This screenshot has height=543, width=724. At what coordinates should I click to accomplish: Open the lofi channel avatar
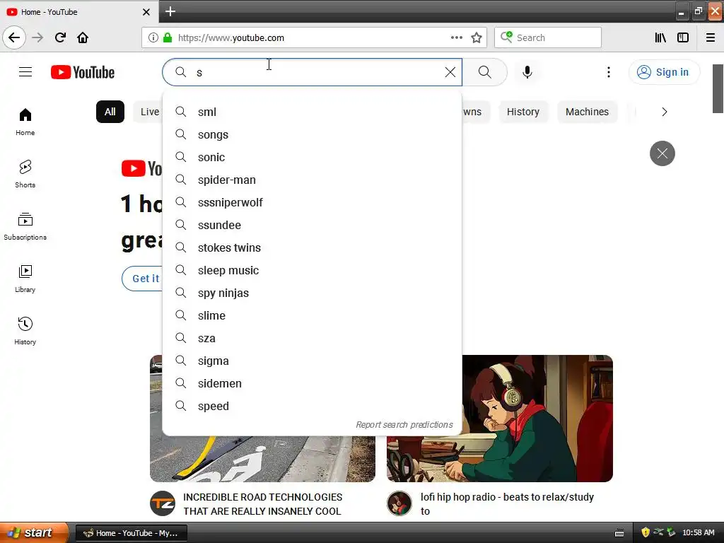click(x=399, y=503)
